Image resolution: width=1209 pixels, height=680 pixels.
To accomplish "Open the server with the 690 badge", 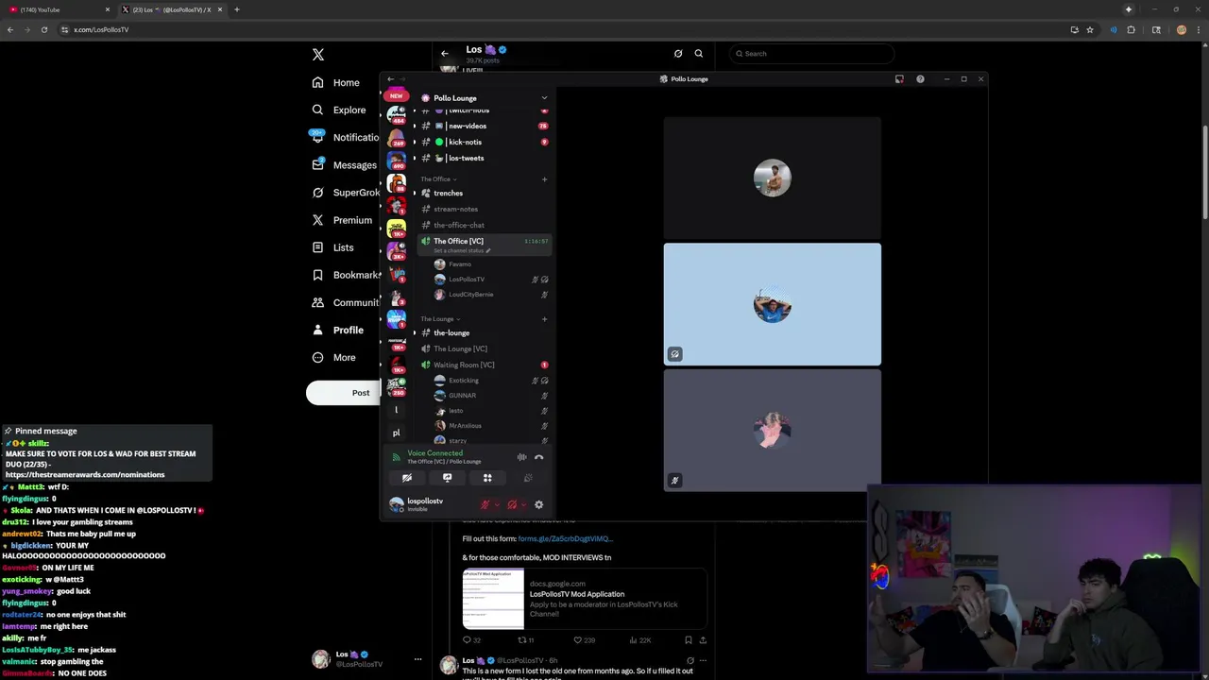I will click(x=397, y=161).
